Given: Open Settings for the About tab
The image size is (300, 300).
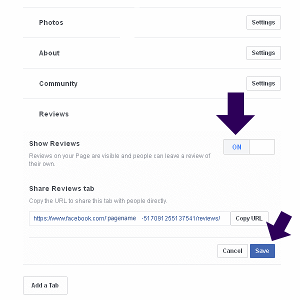Looking at the screenshot, I should (x=263, y=53).
